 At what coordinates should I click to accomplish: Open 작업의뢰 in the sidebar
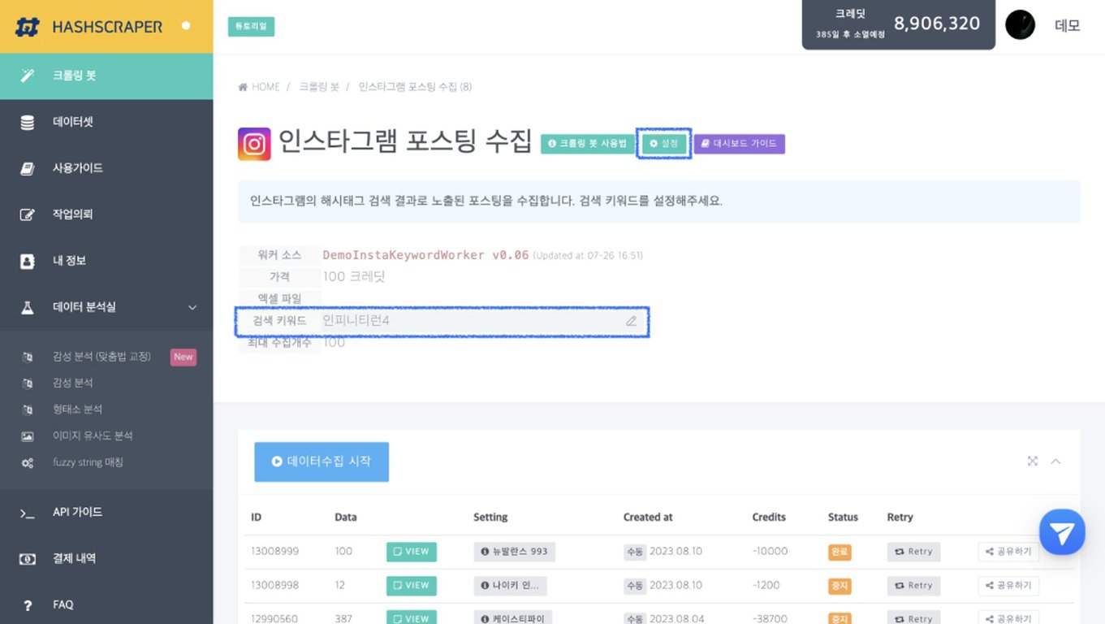click(x=106, y=214)
